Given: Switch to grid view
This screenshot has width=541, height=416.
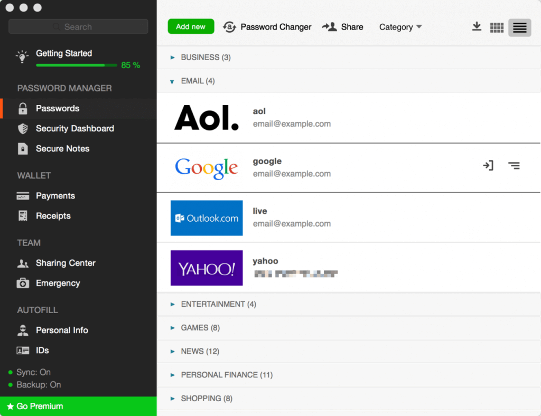Looking at the screenshot, I should tap(497, 27).
